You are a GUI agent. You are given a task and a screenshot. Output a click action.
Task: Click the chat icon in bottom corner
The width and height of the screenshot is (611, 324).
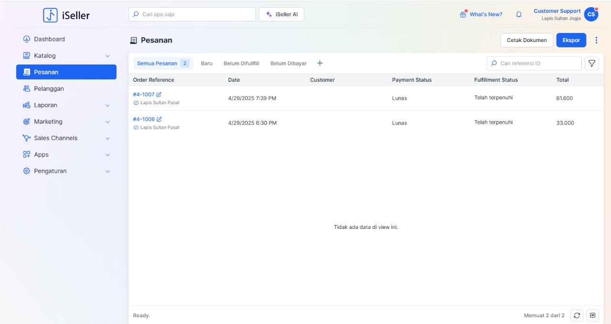[592, 315]
